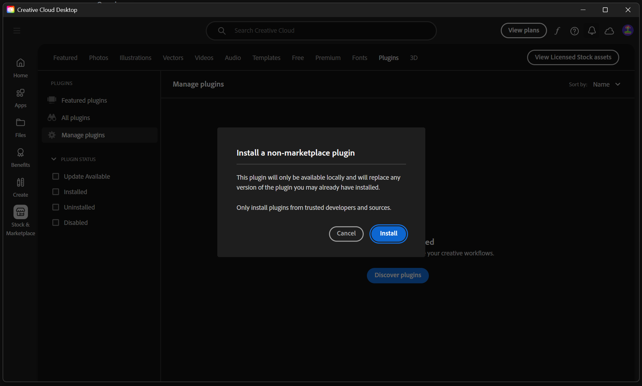
Task: Click the Featured plugins icon
Action: 52,100
